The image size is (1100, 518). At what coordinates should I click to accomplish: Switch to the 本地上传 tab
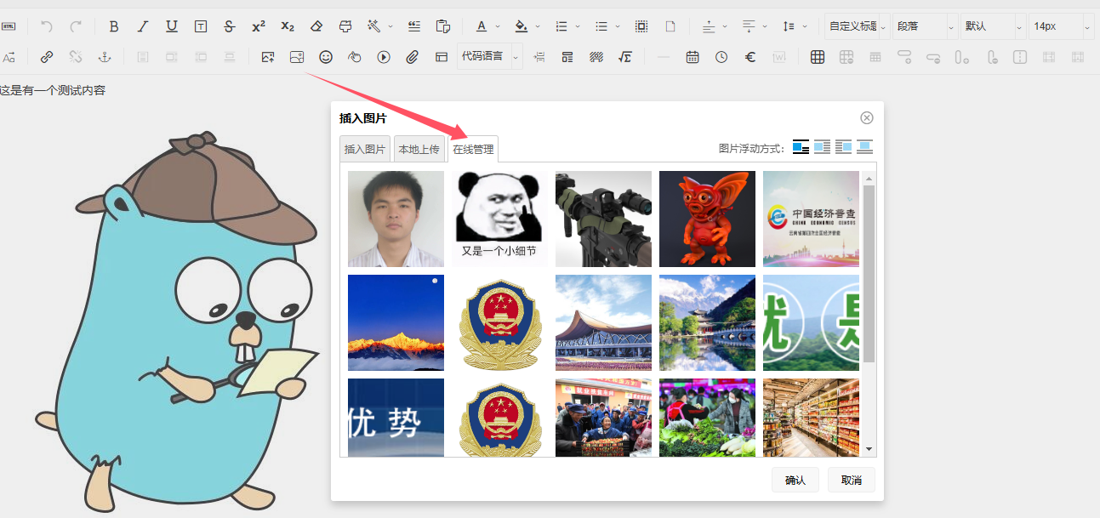419,149
